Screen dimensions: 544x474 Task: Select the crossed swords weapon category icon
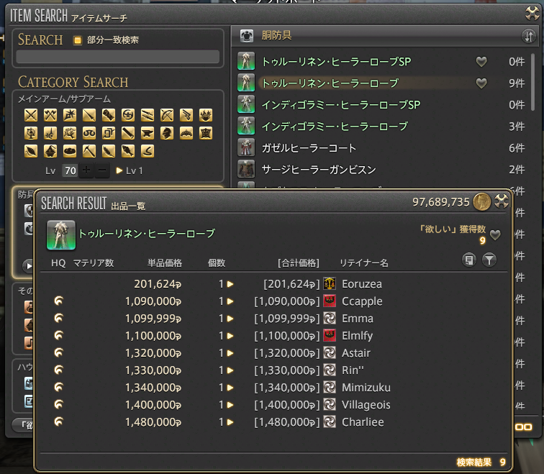tap(30, 115)
